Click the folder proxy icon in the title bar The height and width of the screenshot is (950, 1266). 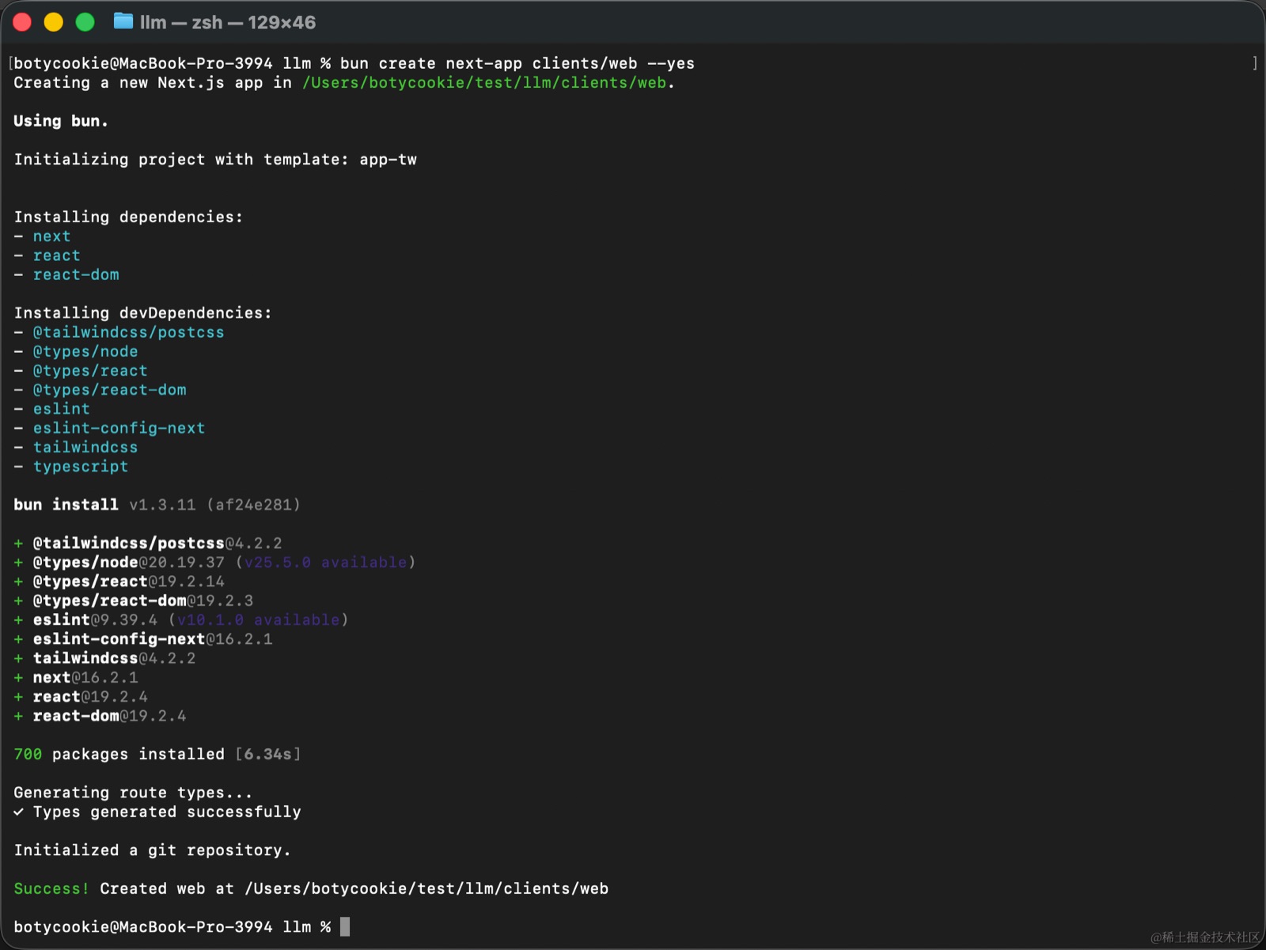[123, 21]
